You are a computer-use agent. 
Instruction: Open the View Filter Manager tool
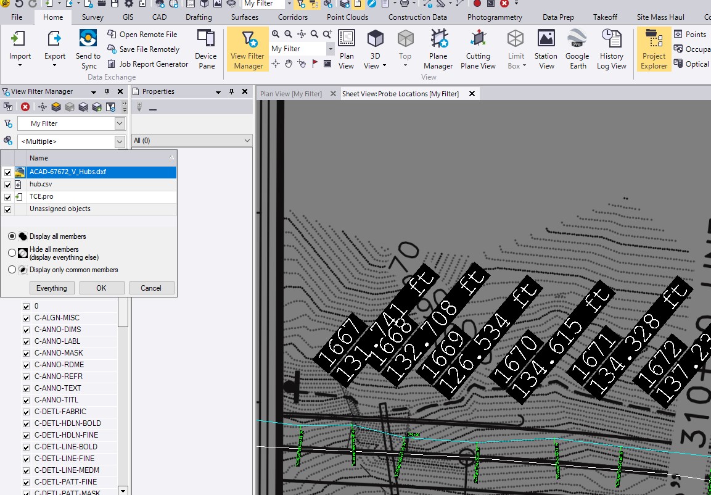click(x=247, y=49)
